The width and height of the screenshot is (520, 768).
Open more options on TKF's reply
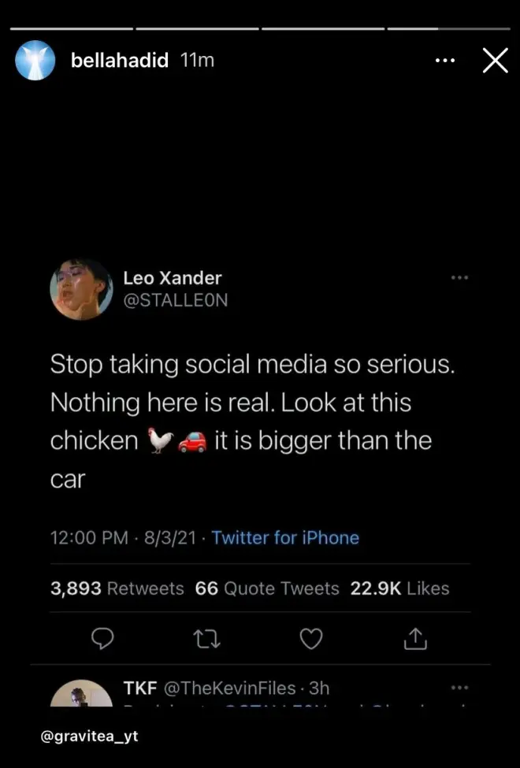tap(459, 688)
